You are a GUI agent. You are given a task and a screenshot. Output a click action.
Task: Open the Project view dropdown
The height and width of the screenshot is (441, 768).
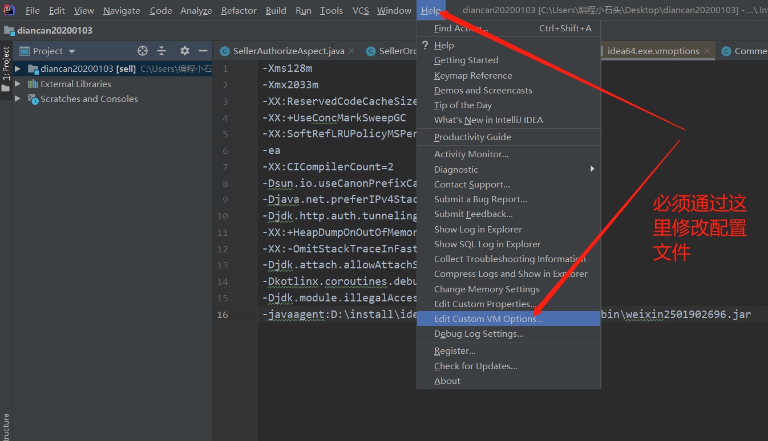pyautogui.click(x=72, y=51)
